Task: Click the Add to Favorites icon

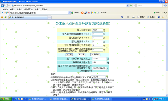Action: coord(6,17)
